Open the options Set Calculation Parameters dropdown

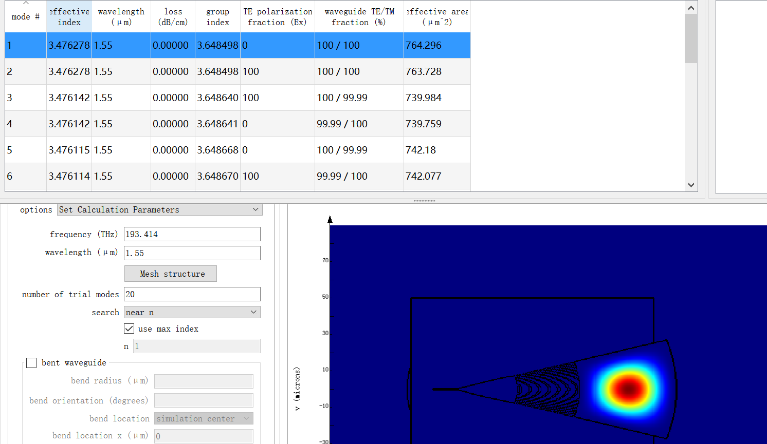(159, 210)
